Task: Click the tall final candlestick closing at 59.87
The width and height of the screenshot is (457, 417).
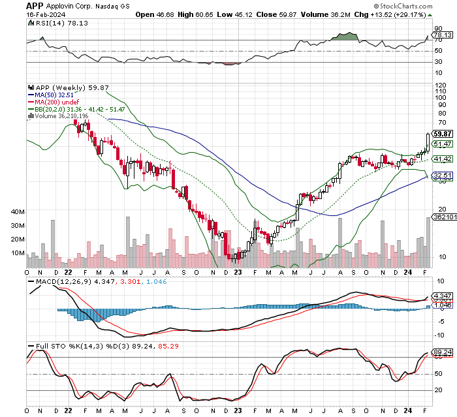Action: (428, 143)
